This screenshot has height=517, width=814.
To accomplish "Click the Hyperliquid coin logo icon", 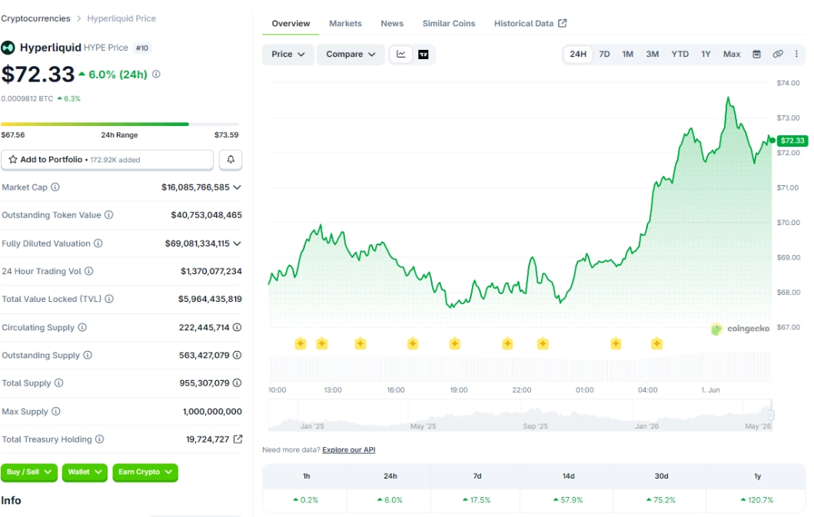I will tap(8, 48).
